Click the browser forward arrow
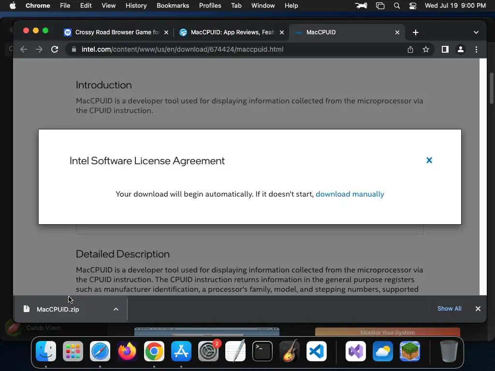 (39, 50)
